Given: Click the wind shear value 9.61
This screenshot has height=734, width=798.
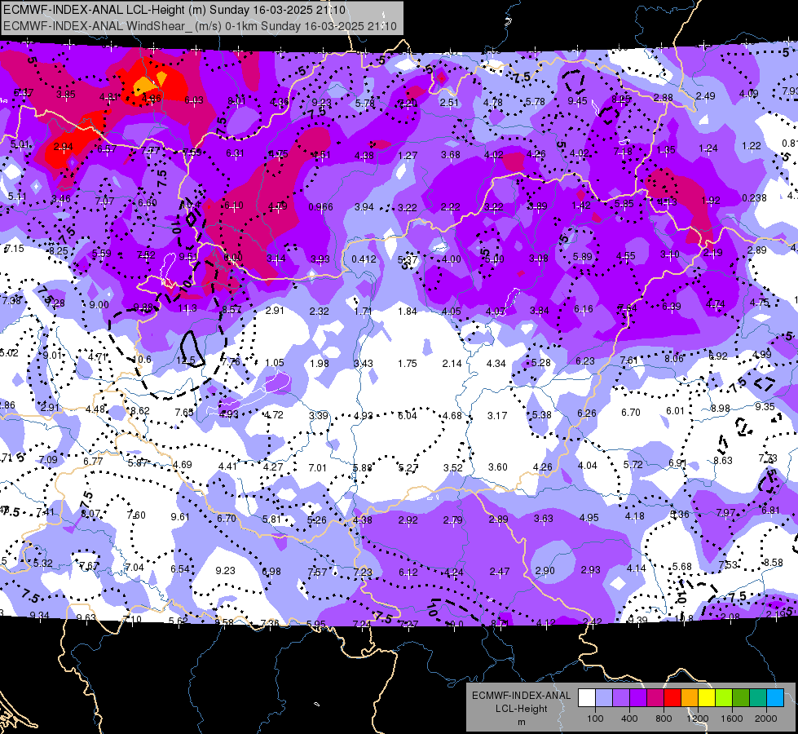Looking at the screenshot, I should [180, 517].
